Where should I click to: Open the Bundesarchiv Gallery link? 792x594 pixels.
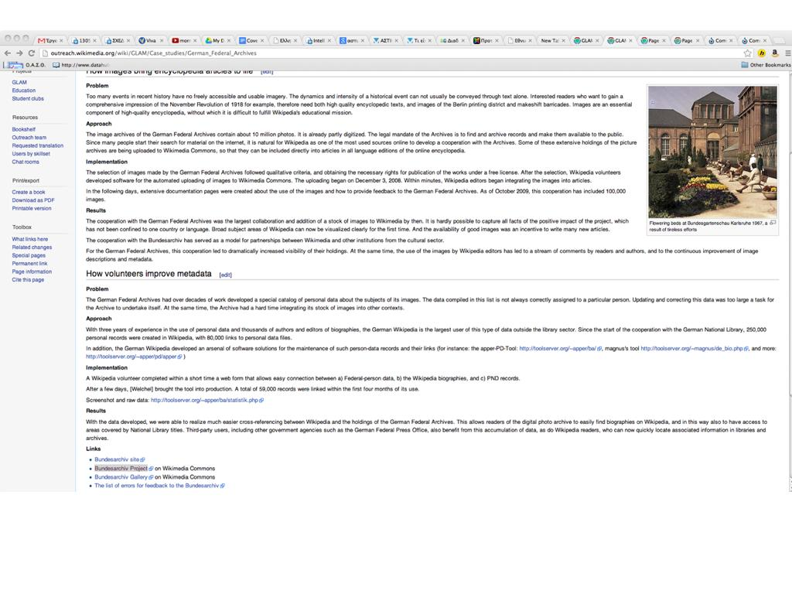tap(123, 476)
